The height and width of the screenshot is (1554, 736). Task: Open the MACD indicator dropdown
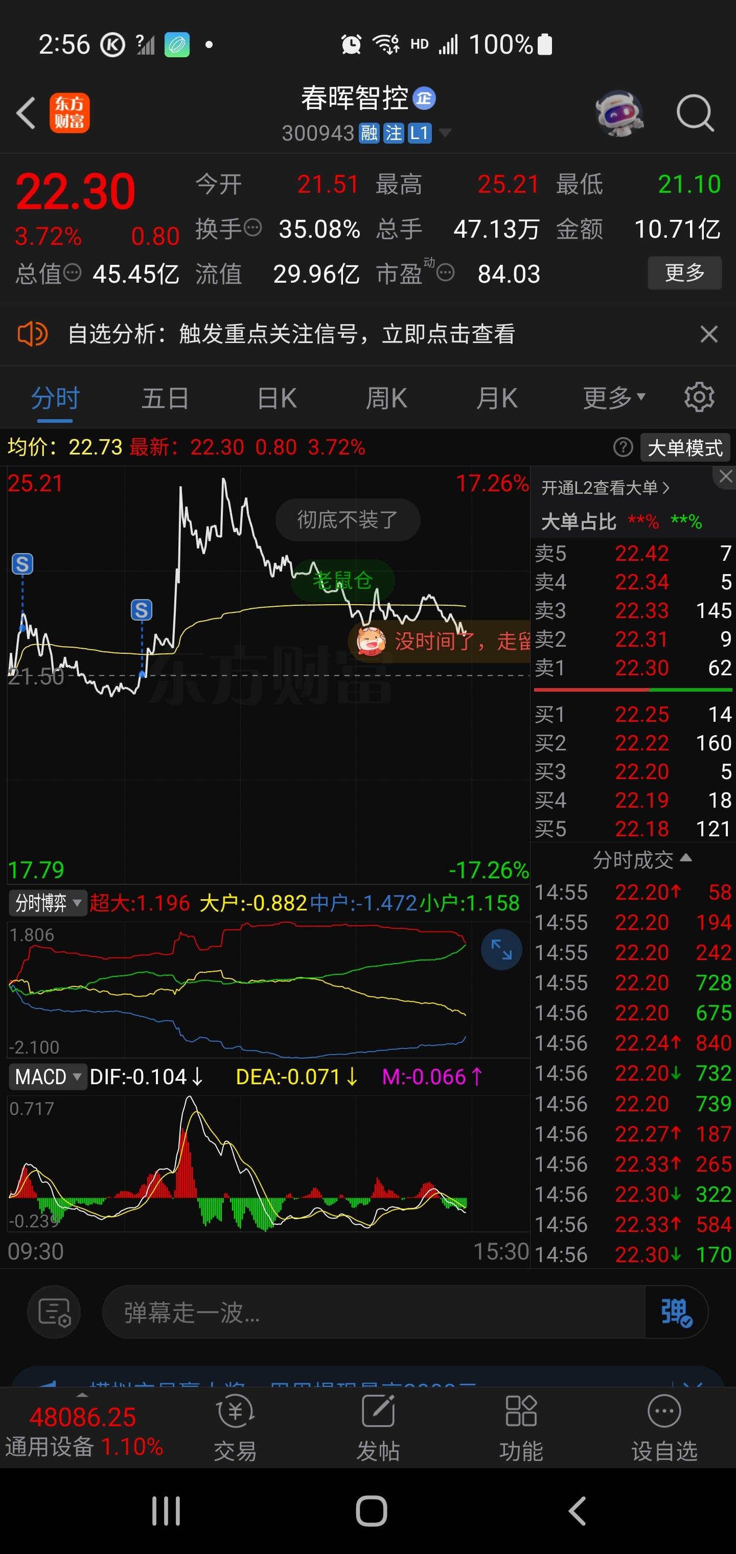[47, 1076]
